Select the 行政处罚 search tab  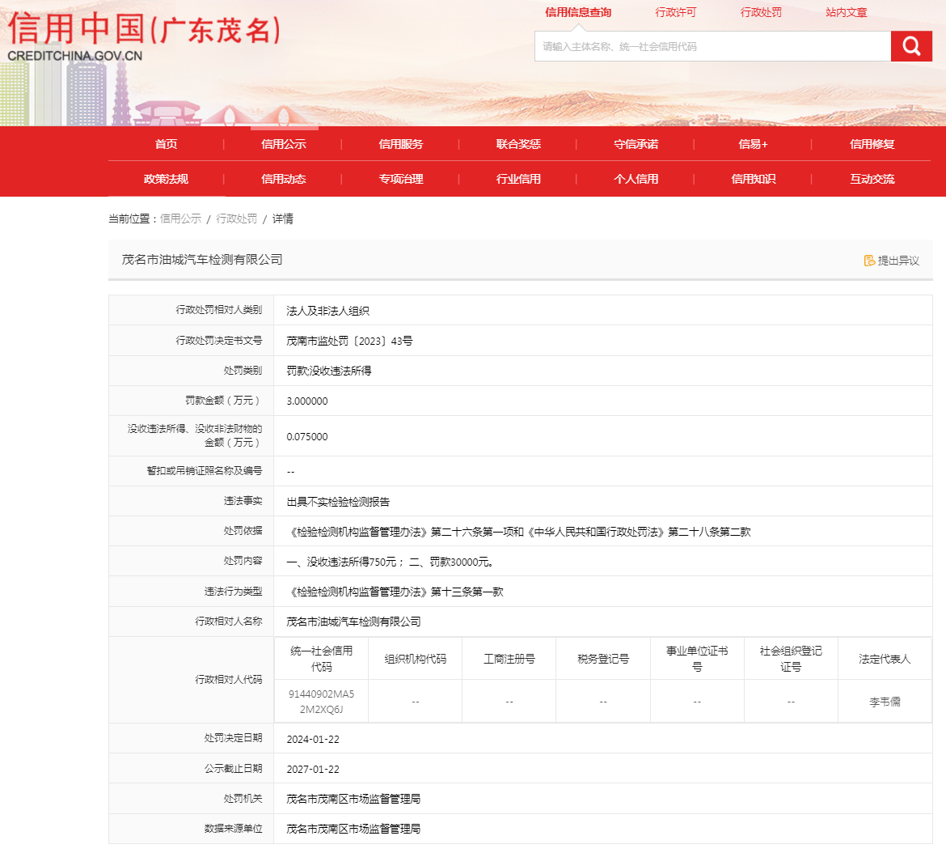(761, 12)
